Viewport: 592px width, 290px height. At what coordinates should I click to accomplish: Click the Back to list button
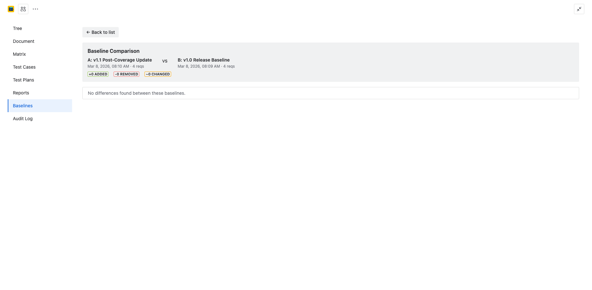tap(100, 32)
